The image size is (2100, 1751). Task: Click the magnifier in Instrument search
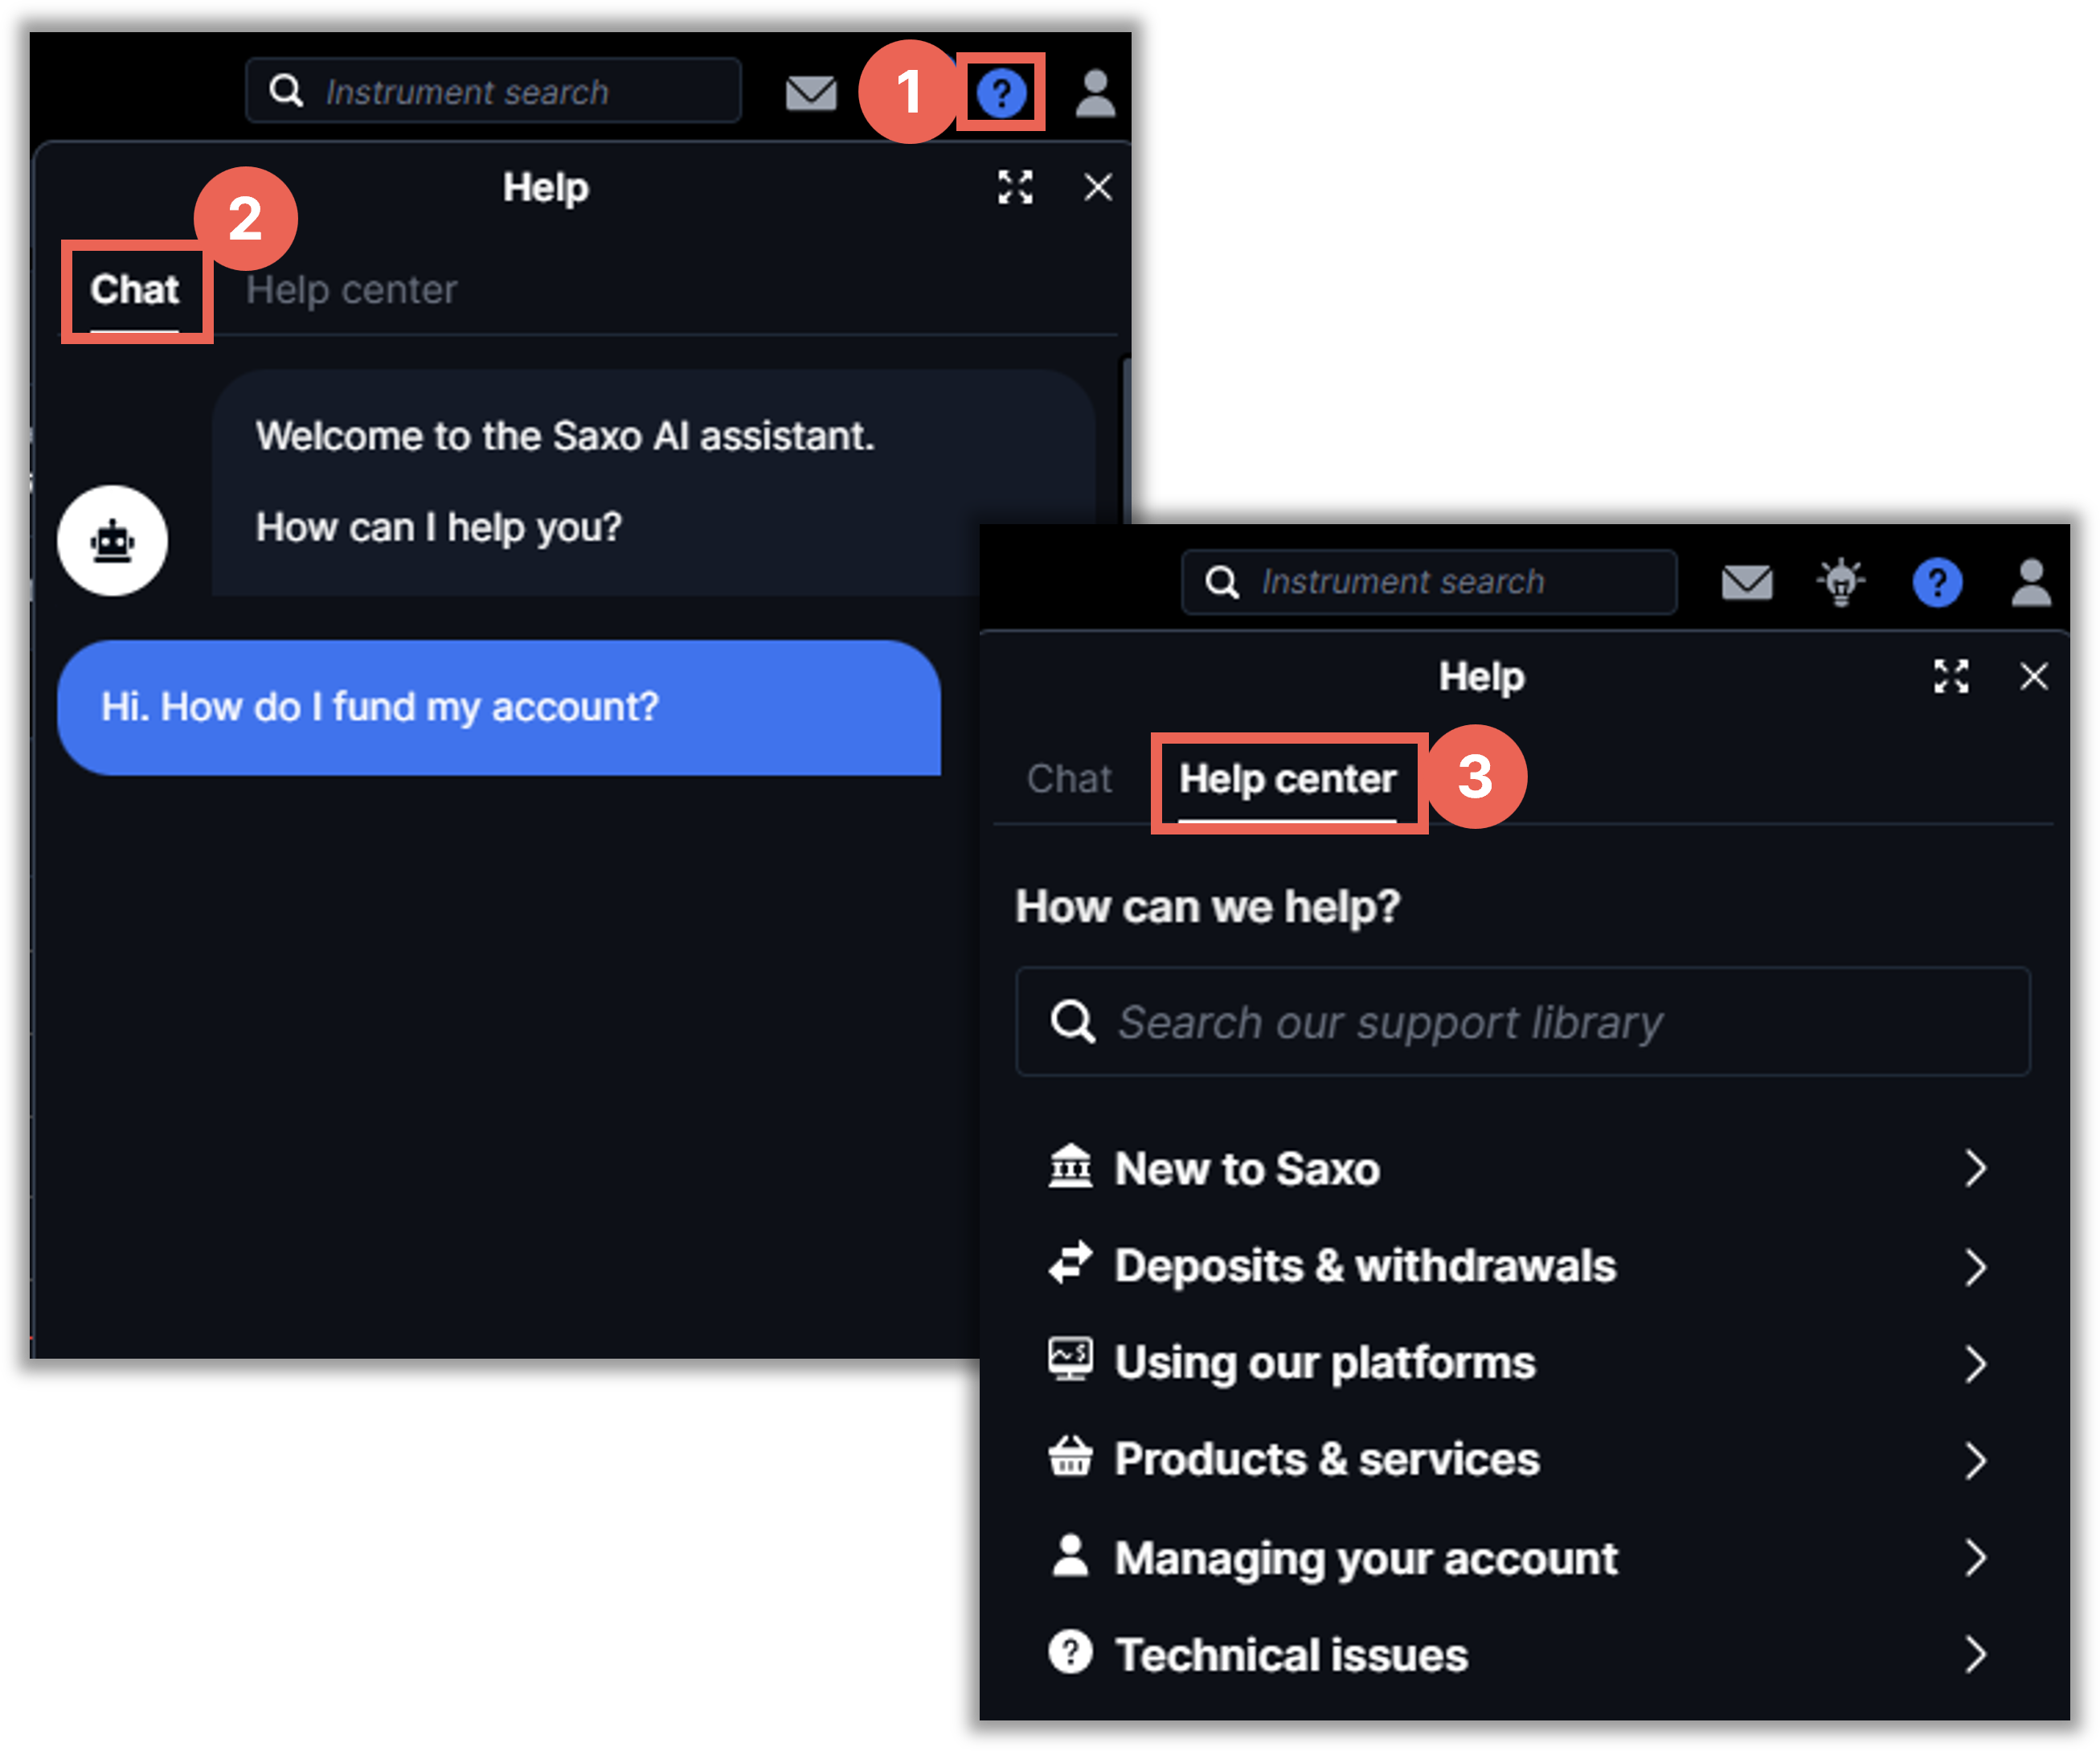pyautogui.click(x=286, y=91)
